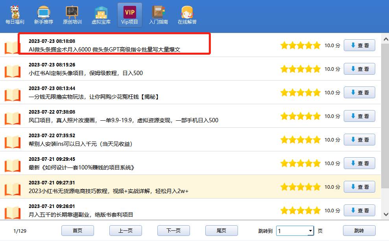Click scrollbar up arrow
The image size is (389, 241).
click(386, 39)
